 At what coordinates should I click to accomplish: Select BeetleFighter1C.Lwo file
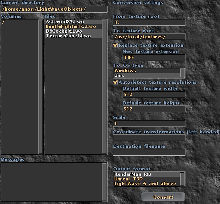click(74, 26)
